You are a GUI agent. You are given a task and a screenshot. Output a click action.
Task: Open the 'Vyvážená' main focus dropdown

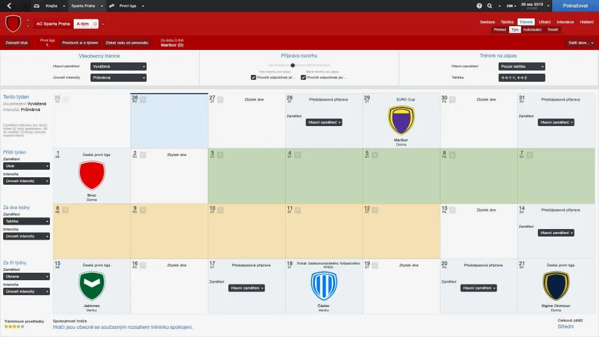[x=118, y=66]
